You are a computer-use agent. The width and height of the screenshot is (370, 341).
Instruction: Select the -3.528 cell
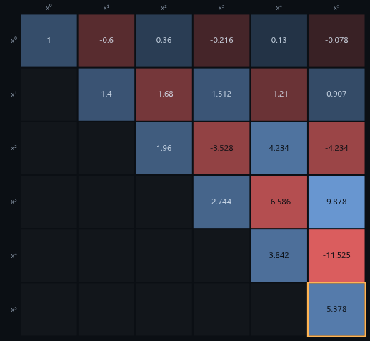click(221, 148)
